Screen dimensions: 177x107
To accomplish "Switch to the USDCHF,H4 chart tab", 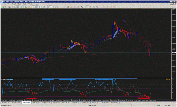I will point(66,102).
